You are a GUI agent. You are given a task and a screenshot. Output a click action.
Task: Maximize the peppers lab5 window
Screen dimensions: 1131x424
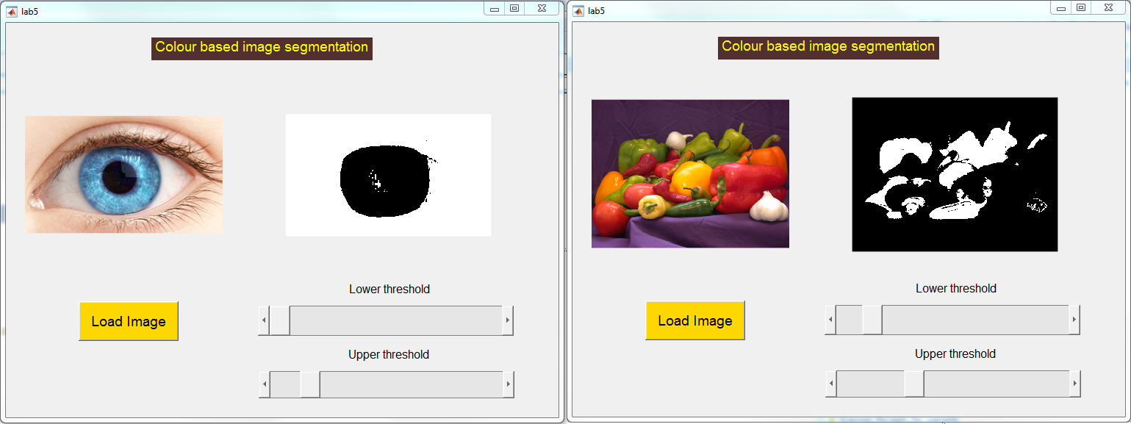point(1080,7)
